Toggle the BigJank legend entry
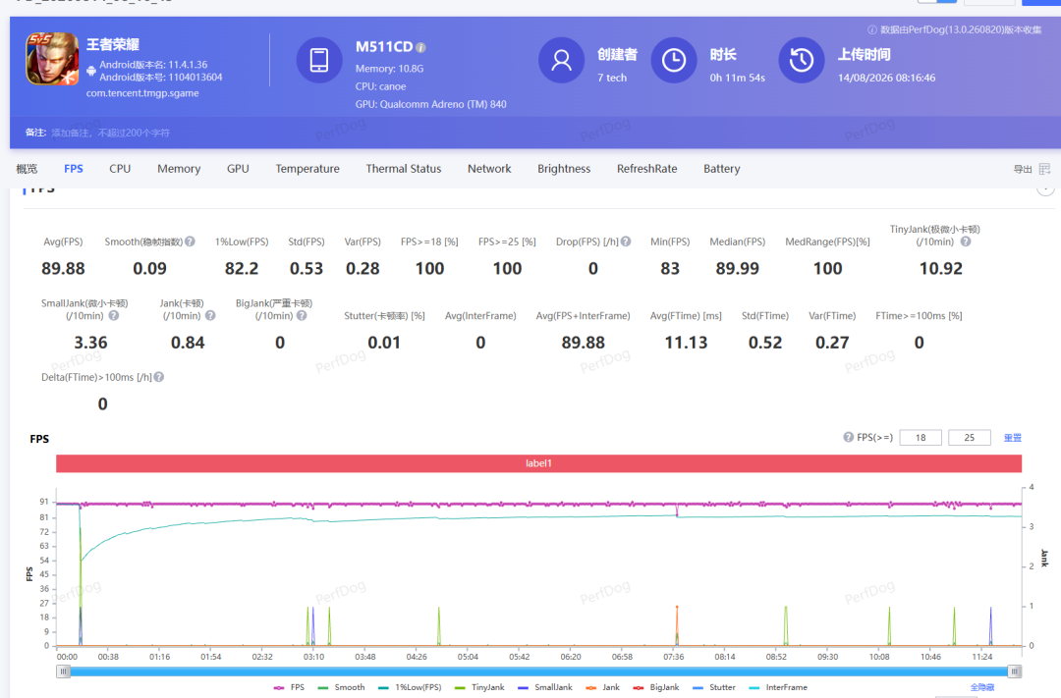This screenshot has width=1061, height=698. coord(655,687)
